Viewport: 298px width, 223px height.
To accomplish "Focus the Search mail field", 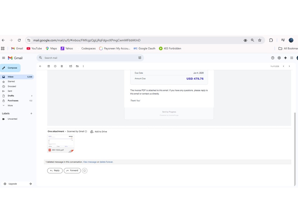I will 90,58.
